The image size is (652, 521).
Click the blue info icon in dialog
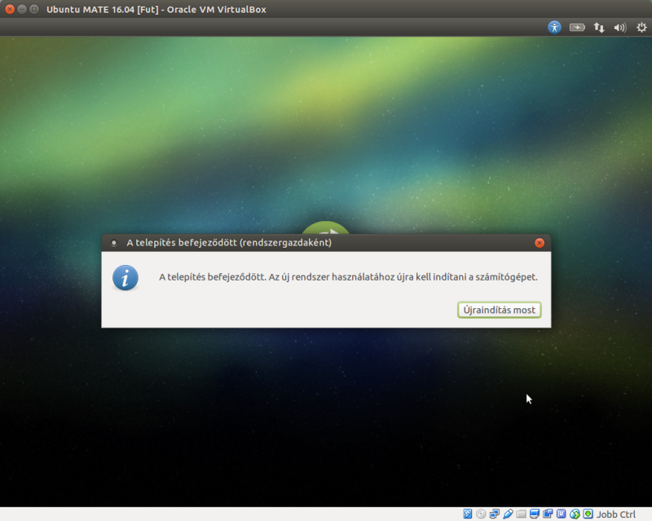coord(126,277)
